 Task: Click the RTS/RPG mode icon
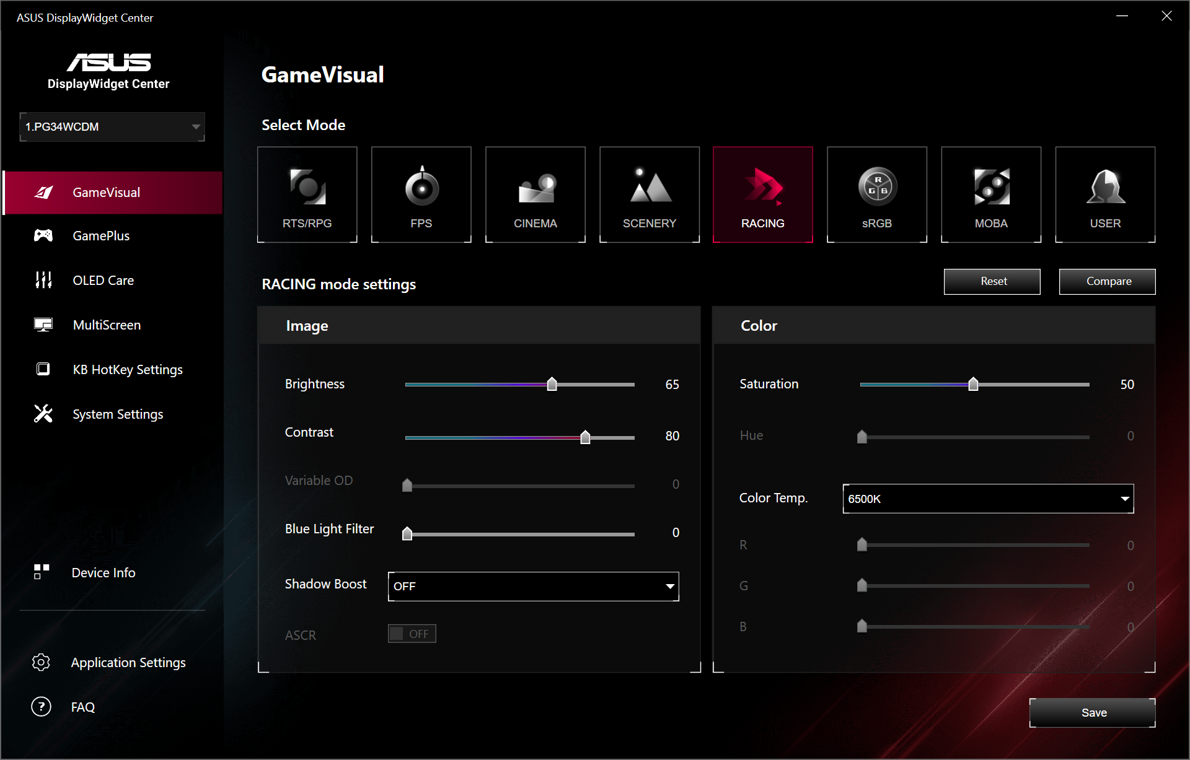click(307, 186)
